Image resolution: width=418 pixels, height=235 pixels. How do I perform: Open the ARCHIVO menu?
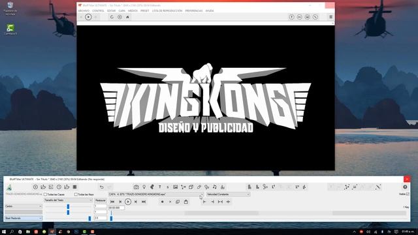pyautogui.click(x=84, y=10)
